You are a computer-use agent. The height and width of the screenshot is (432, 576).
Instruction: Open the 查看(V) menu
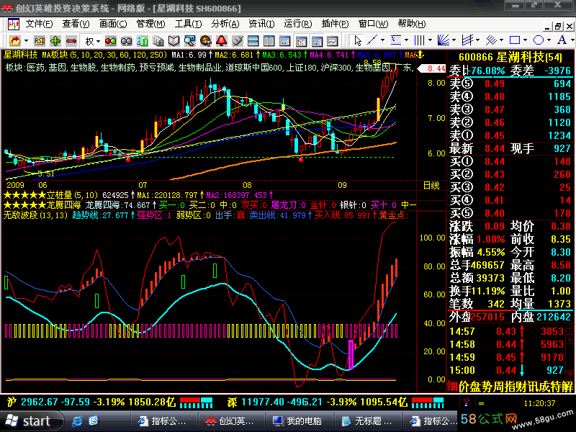[x=76, y=24]
